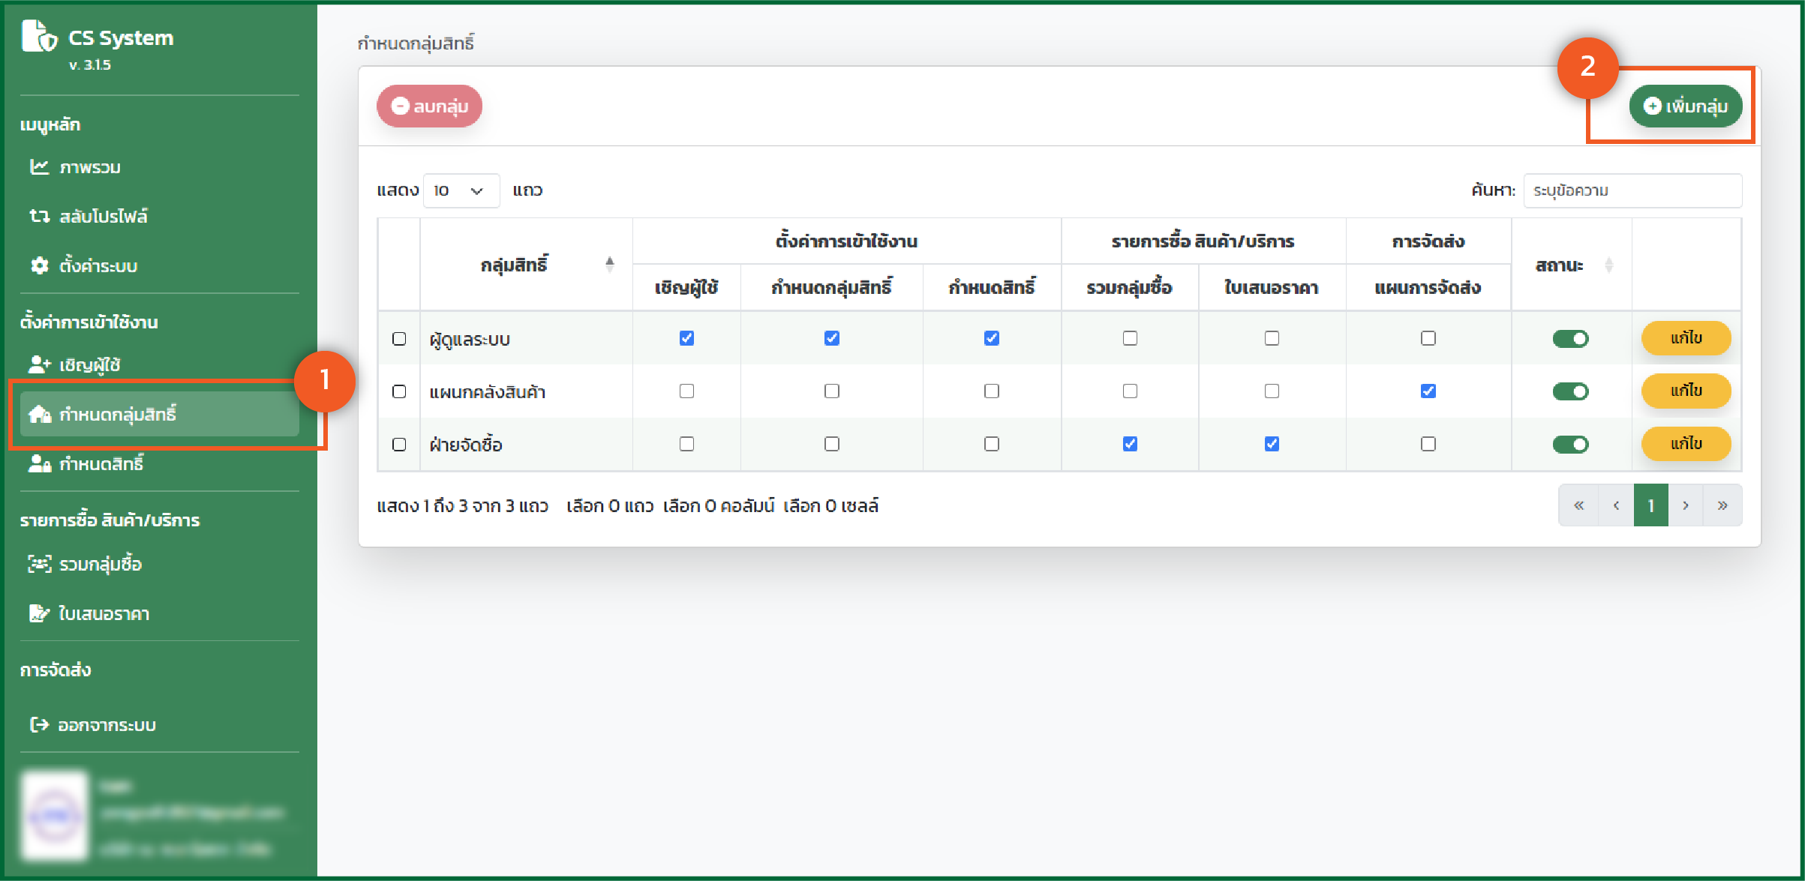Select the ผู้ดูแลระบบ row checkbox
The width and height of the screenshot is (1805, 881).
click(x=399, y=339)
